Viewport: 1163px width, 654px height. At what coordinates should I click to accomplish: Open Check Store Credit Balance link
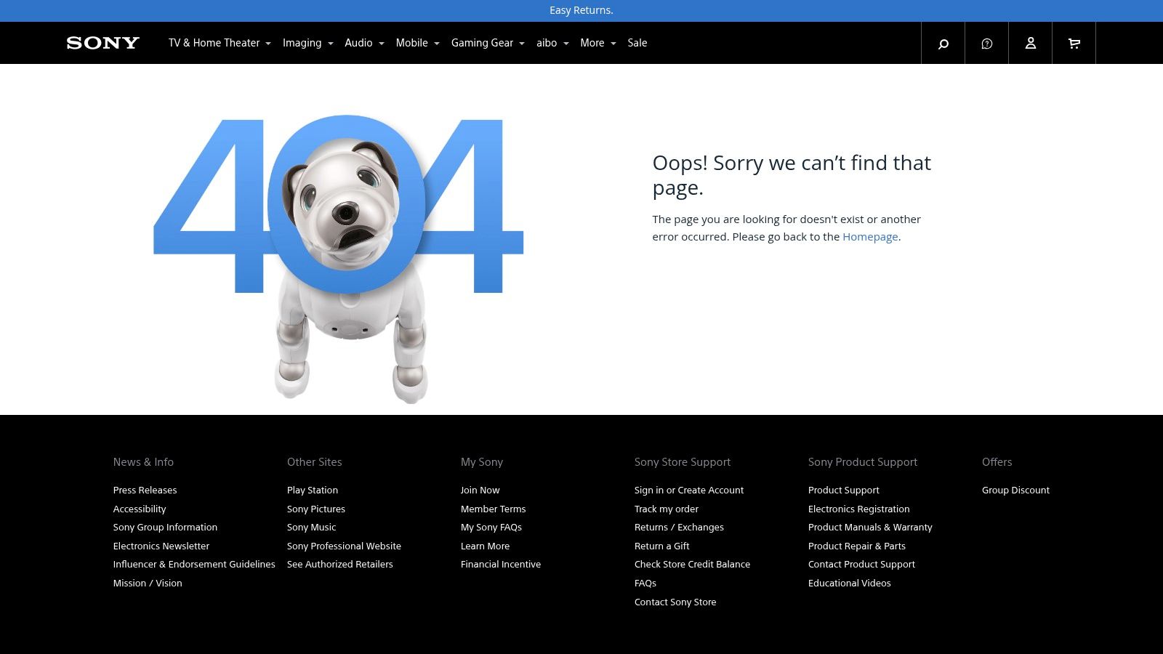click(692, 565)
